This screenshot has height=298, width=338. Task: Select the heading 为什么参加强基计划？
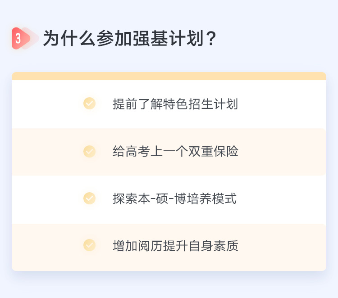click(x=130, y=38)
